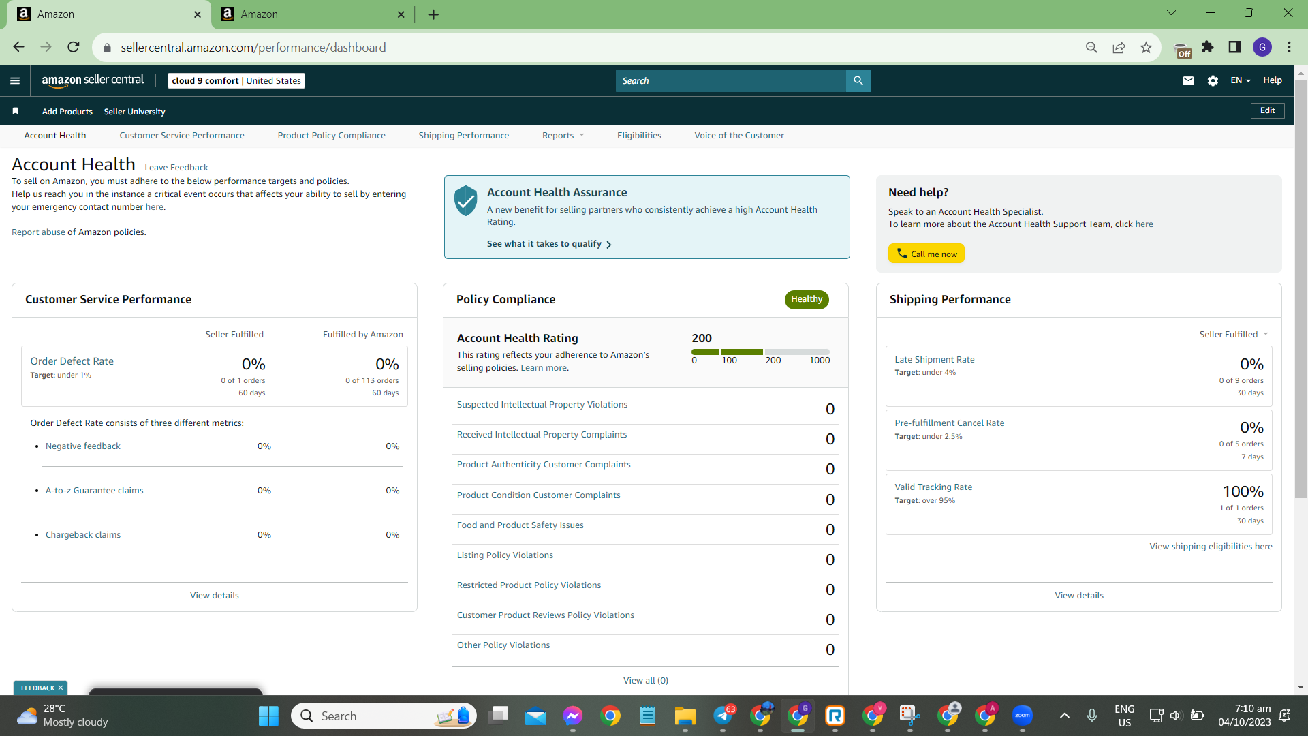Open the Account Health tab

pos(55,135)
